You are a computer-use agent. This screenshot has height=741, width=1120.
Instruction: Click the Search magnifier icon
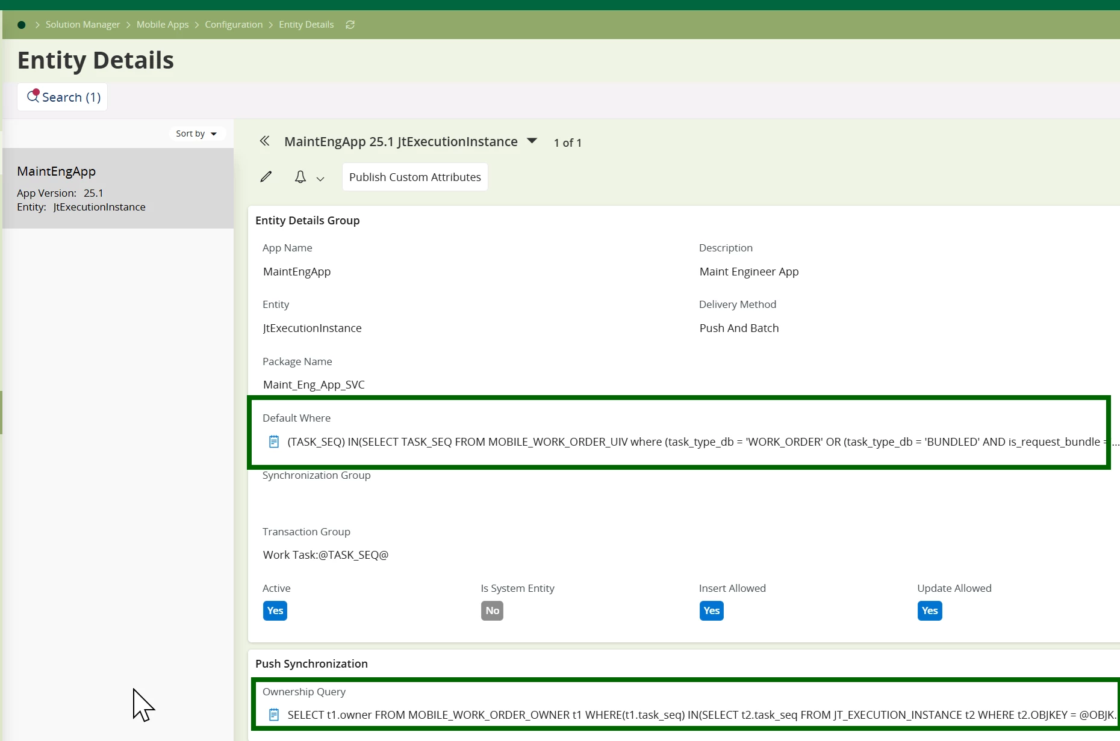coord(33,97)
